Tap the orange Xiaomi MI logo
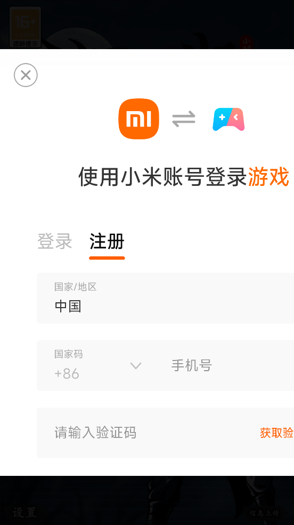Viewport: 294px width, 525px height. 138,119
